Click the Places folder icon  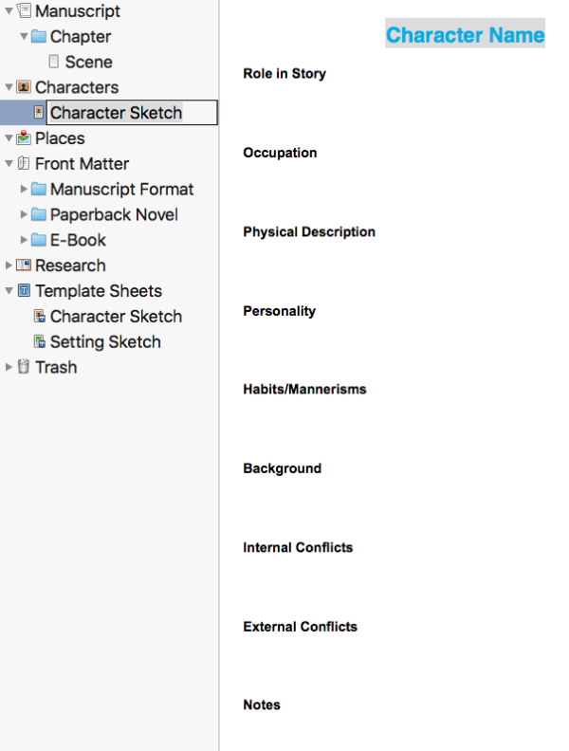[x=24, y=138]
